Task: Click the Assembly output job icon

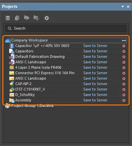Action: [x=12, y=100]
